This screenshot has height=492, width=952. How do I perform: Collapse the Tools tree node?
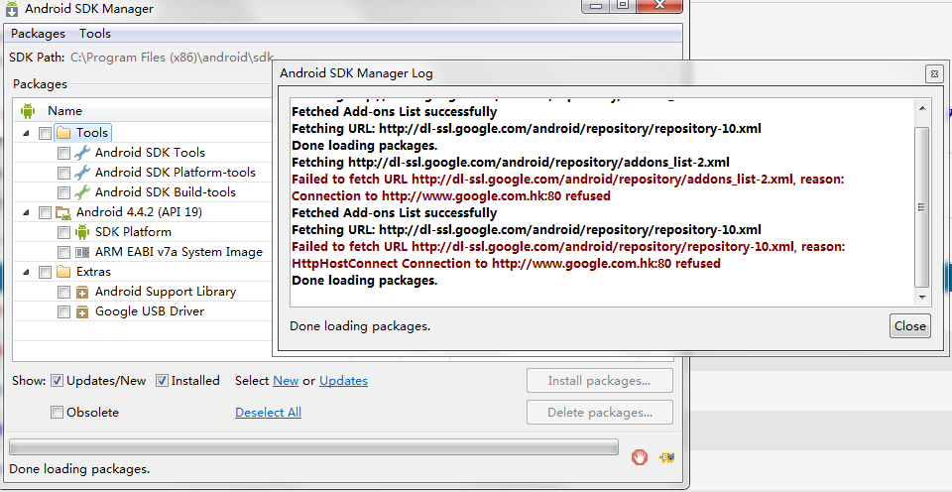[26, 133]
